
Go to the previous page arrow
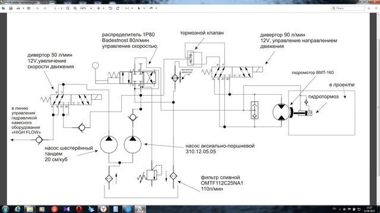click(37, 8)
